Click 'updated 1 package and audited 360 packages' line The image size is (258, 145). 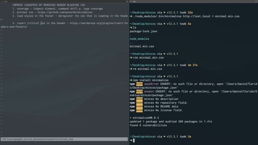[x=171, y=122]
